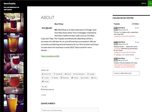Share via Twitter button
152x112 pixels.
point(75,78)
